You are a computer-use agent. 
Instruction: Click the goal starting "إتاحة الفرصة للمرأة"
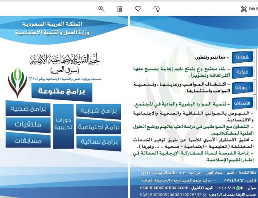[x=193, y=156]
